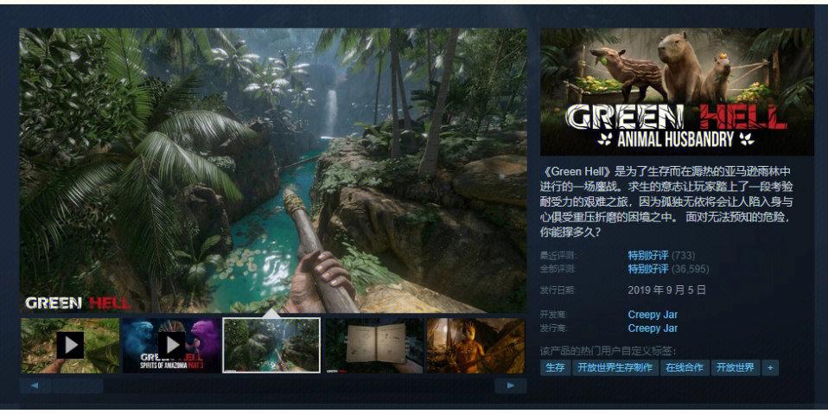
Task: Select the highlighted jungle river screenshot thumbnail
Action: [271, 346]
